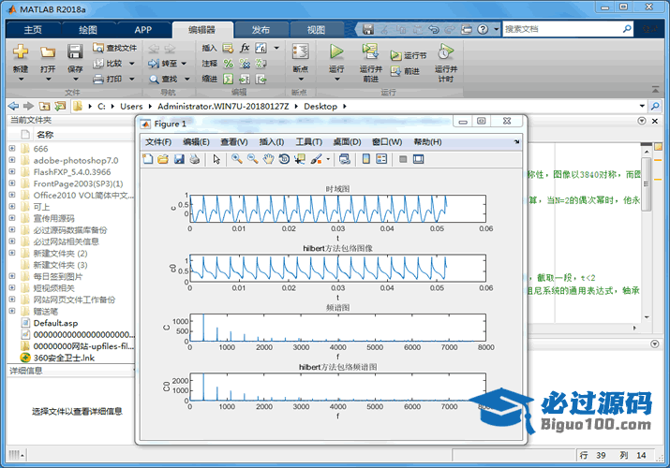Image resolution: width=670 pixels, height=468 pixels.
Task: Click the Open File icon in Figure 1 toolbar
Action: click(163, 159)
